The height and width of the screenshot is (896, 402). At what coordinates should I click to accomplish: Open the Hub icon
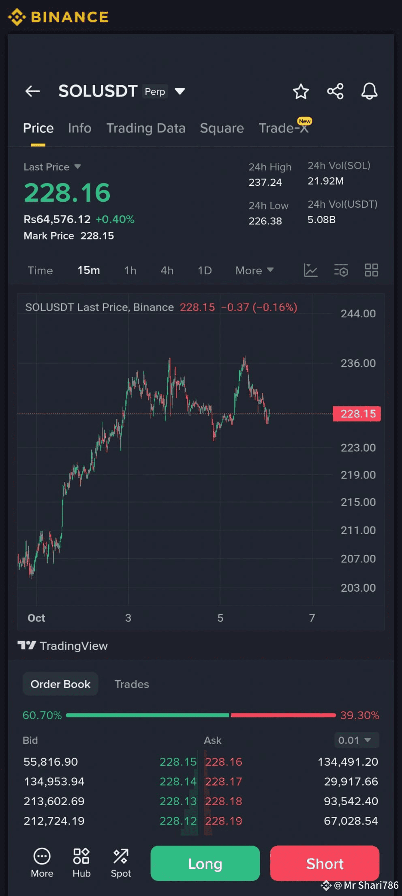click(81, 863)
